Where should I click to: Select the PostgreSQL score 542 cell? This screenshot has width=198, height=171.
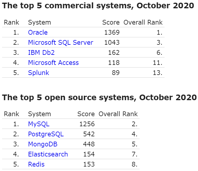(89, 134)
